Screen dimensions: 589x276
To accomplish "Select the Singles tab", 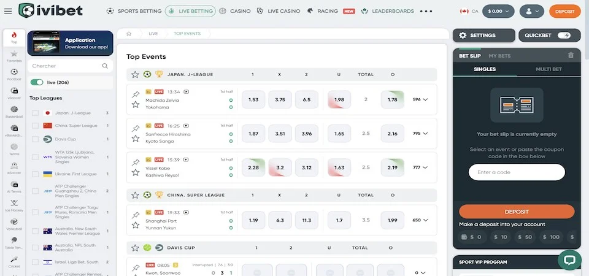I will point(485,69).
